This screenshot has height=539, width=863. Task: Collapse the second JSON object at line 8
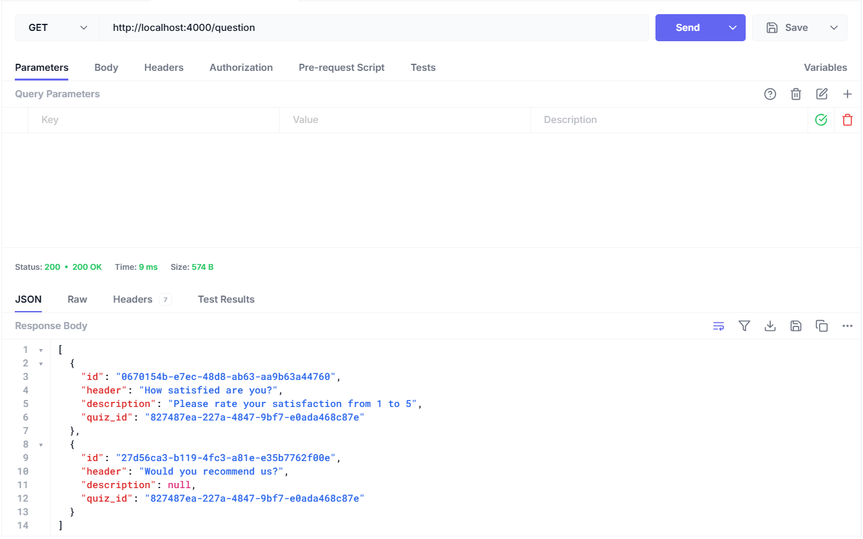pos(41,445)
